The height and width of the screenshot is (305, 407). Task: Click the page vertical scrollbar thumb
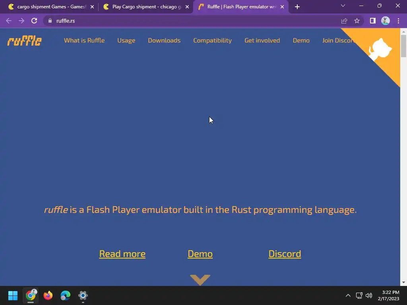[x=403, y=46]
